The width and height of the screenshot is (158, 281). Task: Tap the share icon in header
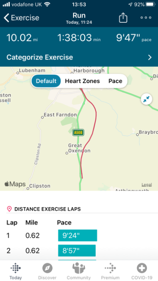123,18
